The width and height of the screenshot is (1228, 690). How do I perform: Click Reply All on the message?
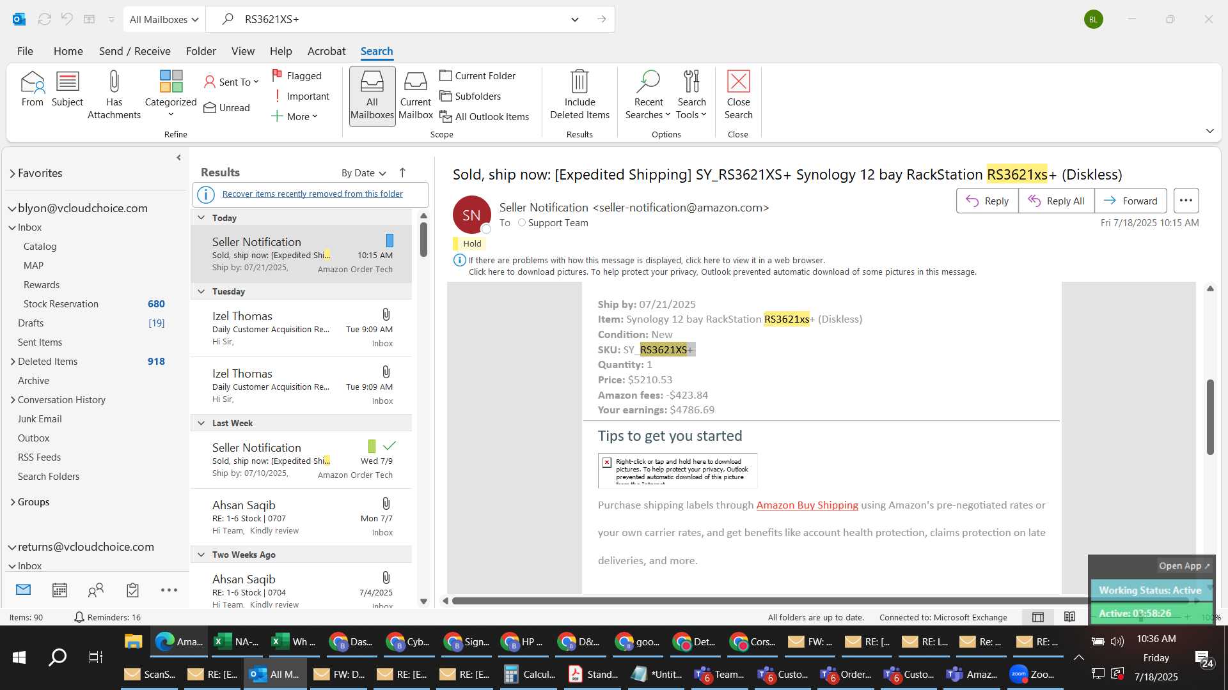tap(1057, 201)
